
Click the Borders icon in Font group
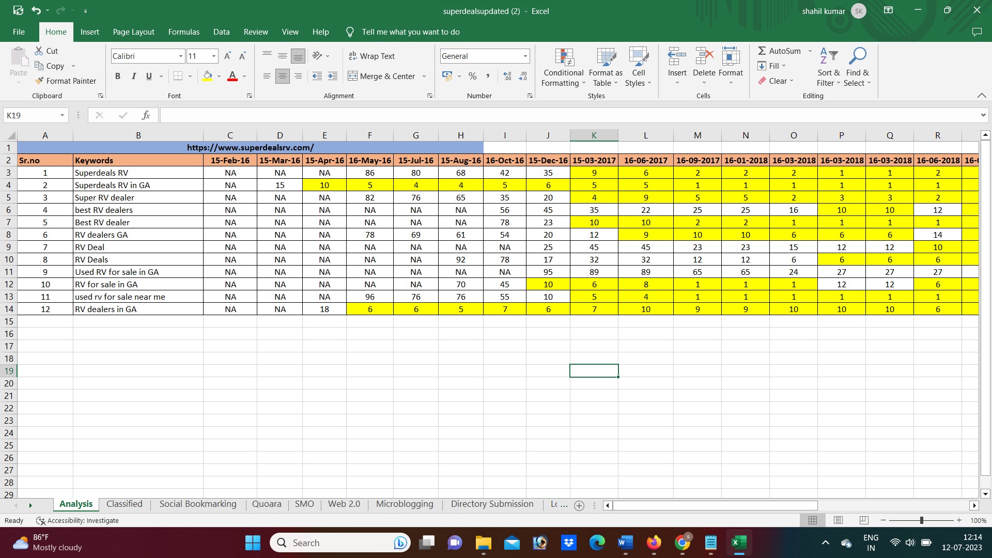(178, 76)
